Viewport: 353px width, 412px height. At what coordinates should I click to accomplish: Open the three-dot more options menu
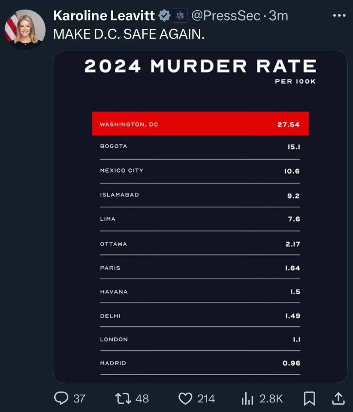[339, 16]
